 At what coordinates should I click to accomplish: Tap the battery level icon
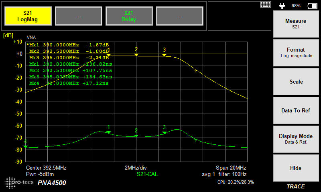(311, 6)
